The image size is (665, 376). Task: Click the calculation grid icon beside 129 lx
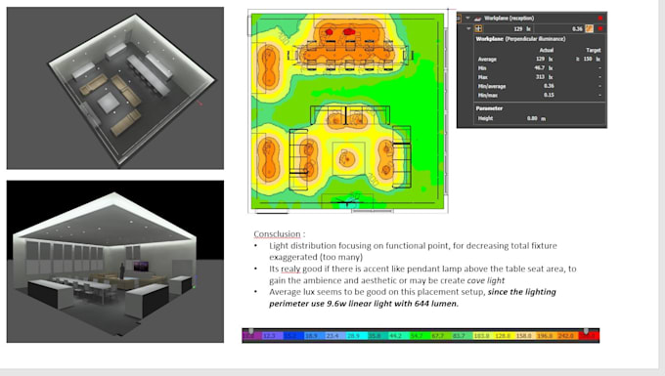click(478, 28)
